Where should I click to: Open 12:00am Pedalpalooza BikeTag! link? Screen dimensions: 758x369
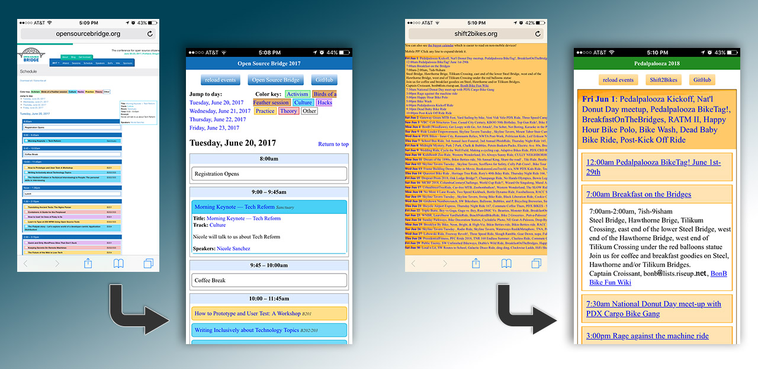click(653, 167)
